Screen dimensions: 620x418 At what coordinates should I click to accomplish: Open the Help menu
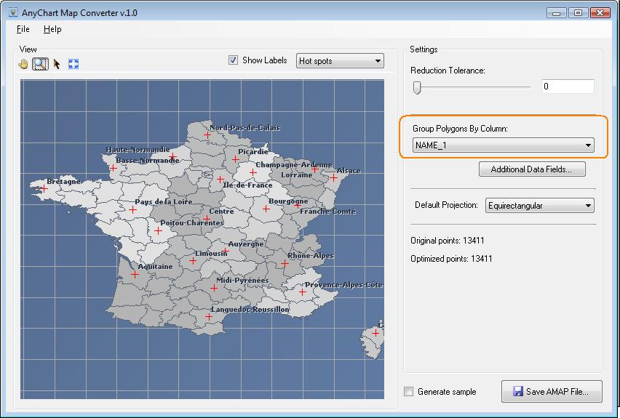pos(52,29)
